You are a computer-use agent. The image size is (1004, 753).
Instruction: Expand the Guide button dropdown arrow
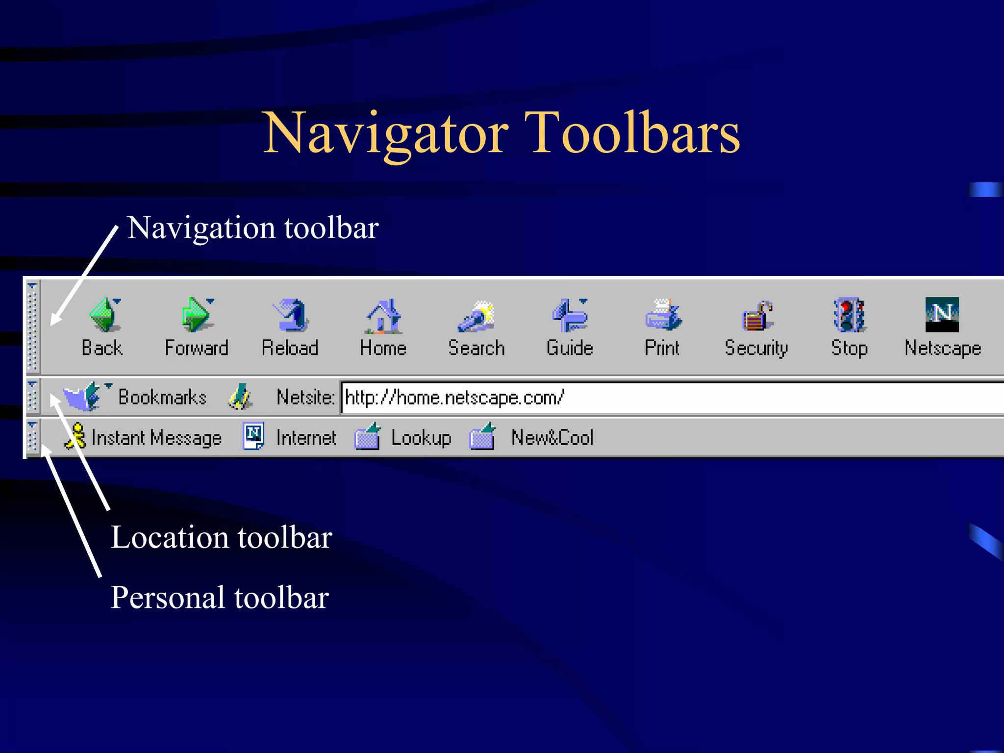click(x=583, y=301)
